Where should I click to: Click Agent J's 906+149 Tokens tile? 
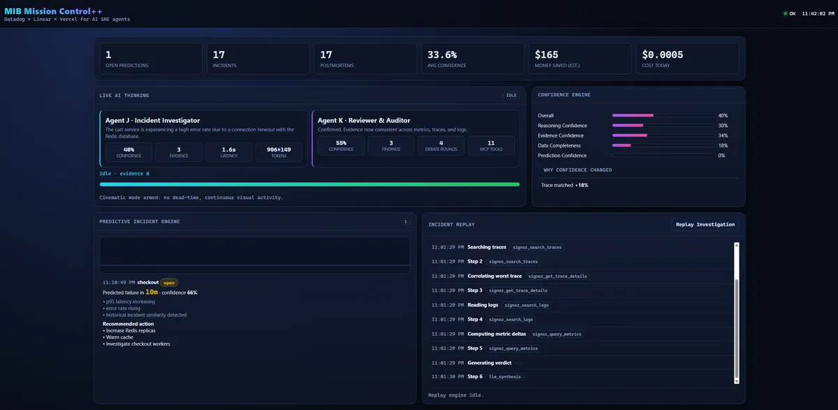tap(279, 152)
